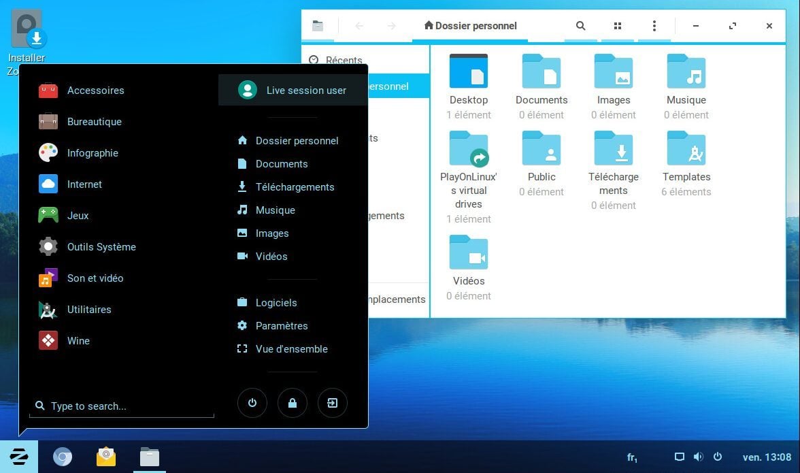Open the three-dot menu in Files
This screenshot has height=473, width=800.
[654, 26]
